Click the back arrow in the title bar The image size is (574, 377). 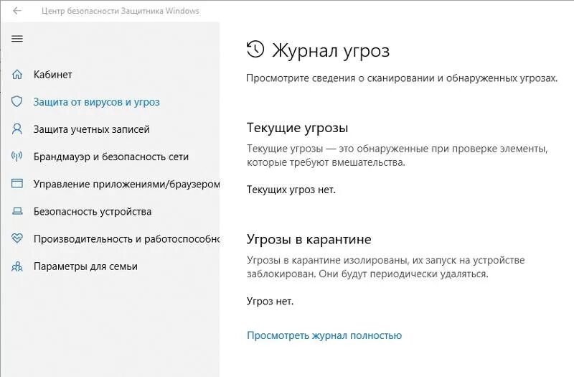(17, 11)
